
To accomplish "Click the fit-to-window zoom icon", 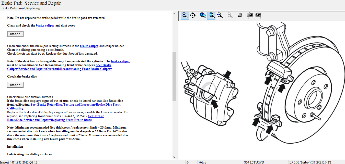I will (x=211, y=15).
